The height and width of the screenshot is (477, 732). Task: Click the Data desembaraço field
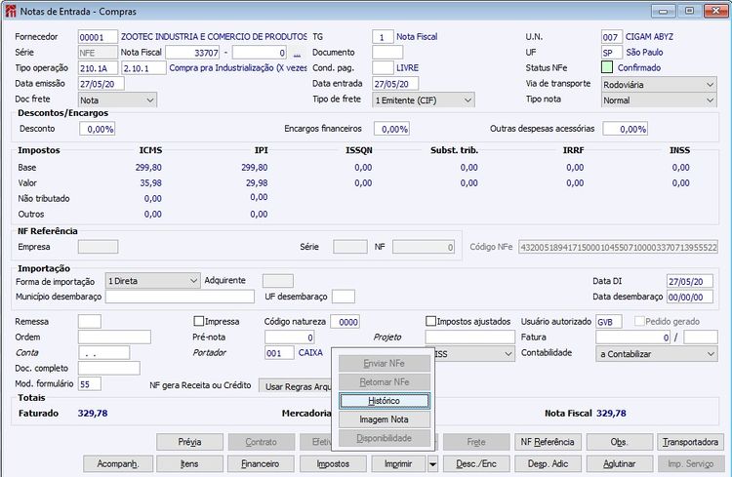[689, 297]
